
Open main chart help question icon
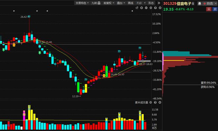pos(156,8)
